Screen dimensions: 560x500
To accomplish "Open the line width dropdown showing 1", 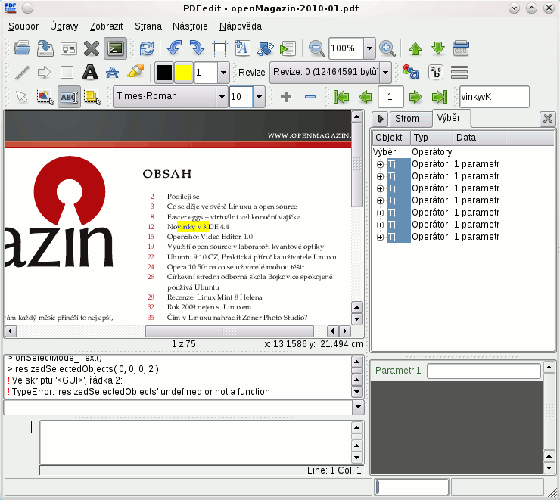I will coord(223,73).
